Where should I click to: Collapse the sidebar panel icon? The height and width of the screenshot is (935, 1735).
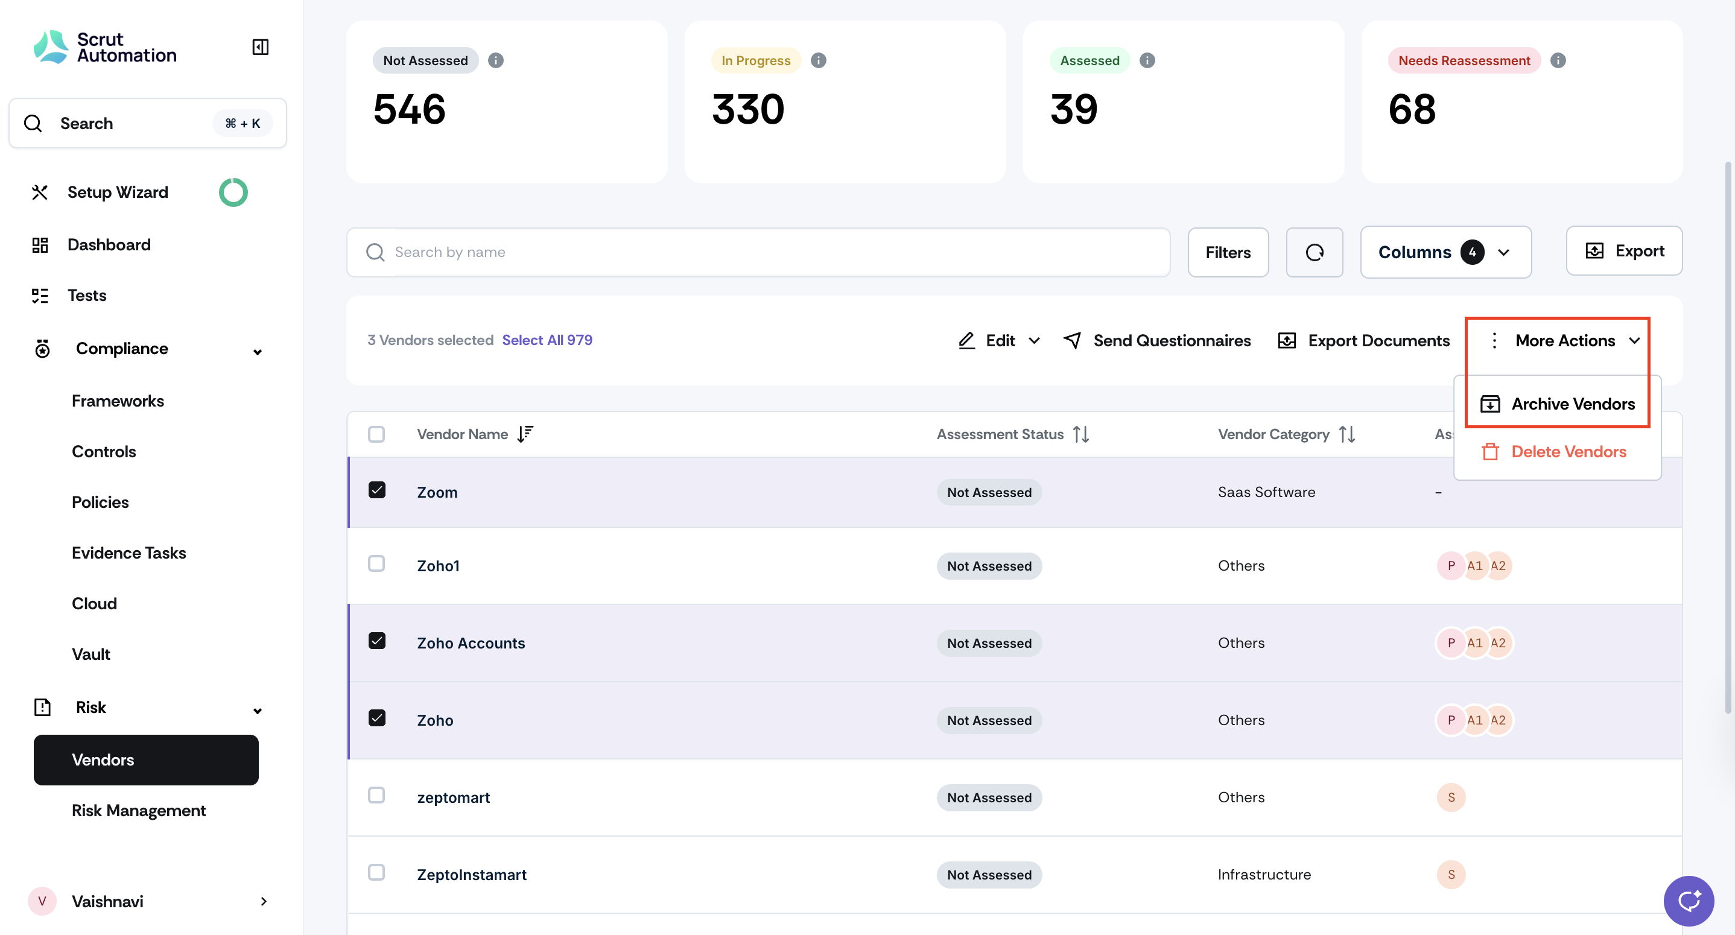click(x=260, y=47)
